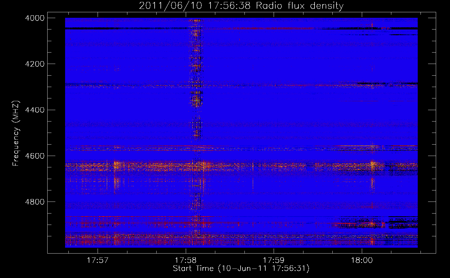Click the 17:57 time axis label
The height and width of the screenshot is (278, 450).
click(x=98, y=260)
